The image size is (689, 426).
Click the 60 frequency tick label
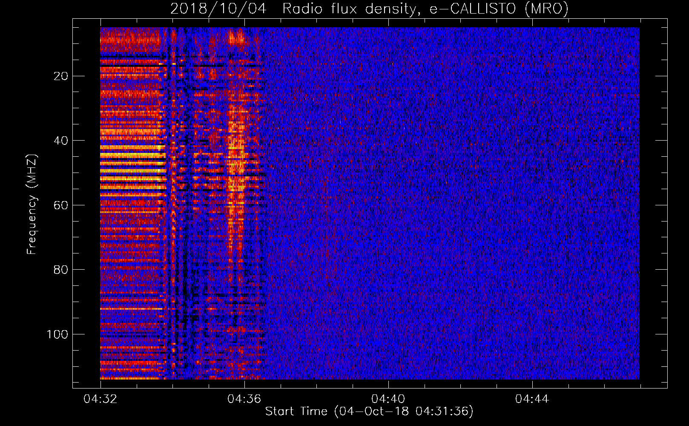pyautogui.click(x=61, y=205)
